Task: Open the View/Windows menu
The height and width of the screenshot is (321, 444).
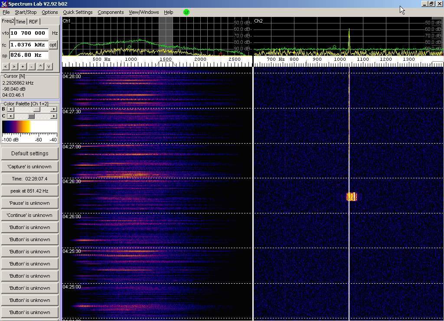Action: click(x=144, y=12)
